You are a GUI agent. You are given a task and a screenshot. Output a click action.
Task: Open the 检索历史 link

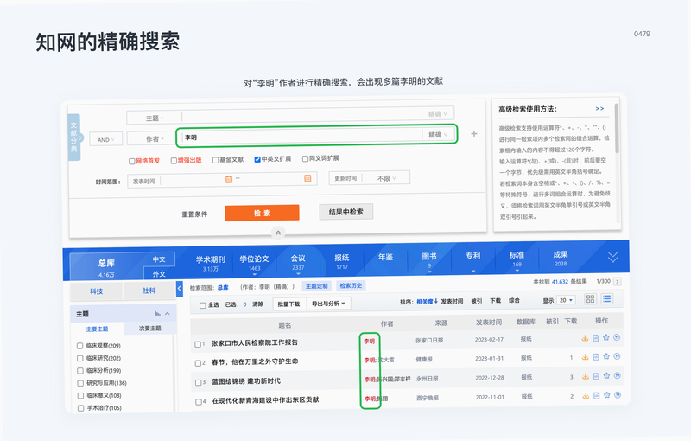351,285
